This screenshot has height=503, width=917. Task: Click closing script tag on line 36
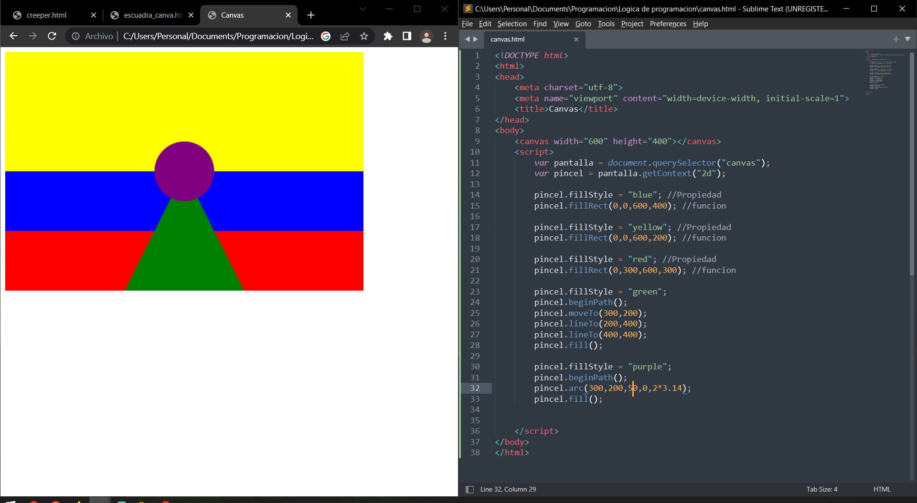coord(536,431)
